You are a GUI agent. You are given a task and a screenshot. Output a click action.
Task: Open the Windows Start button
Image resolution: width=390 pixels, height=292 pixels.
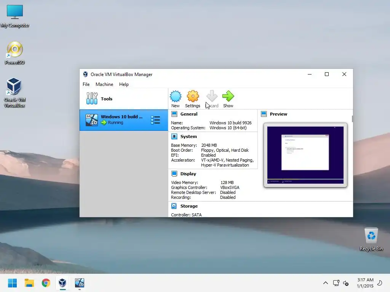click(12, 283)
